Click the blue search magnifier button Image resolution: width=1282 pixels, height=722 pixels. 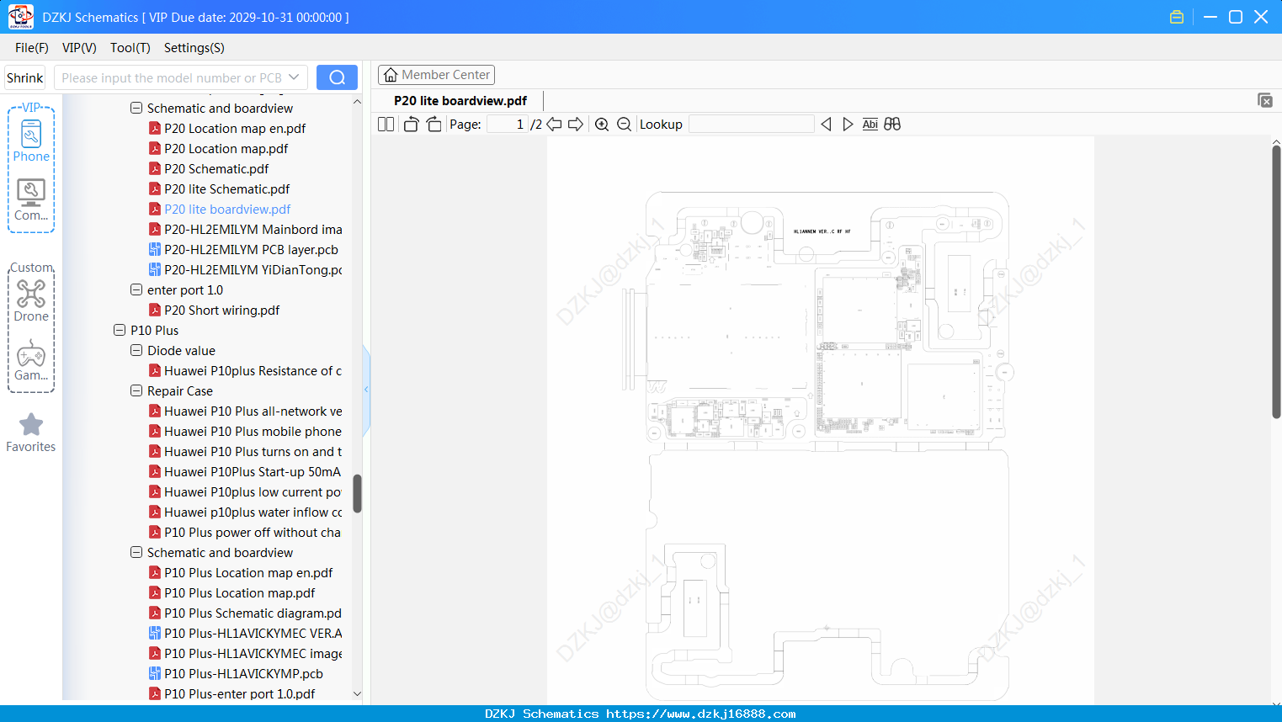337,77
